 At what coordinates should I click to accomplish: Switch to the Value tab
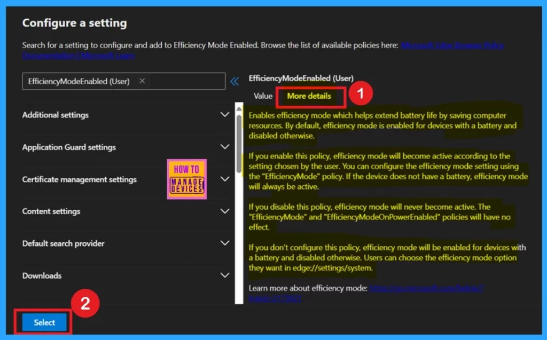click(263, 96)
